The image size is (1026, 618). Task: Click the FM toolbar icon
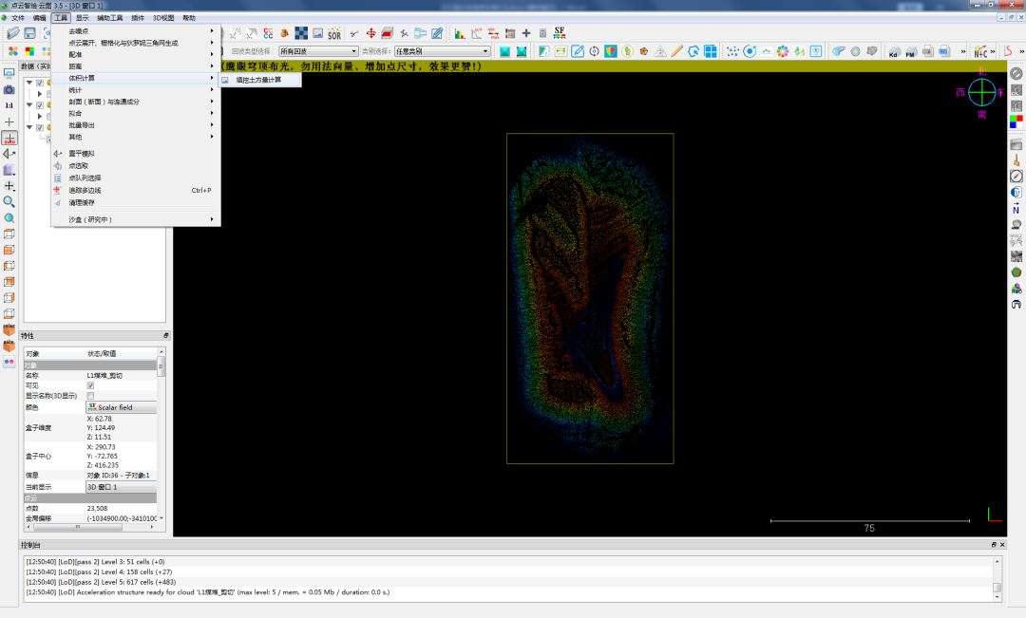[910, 51]
